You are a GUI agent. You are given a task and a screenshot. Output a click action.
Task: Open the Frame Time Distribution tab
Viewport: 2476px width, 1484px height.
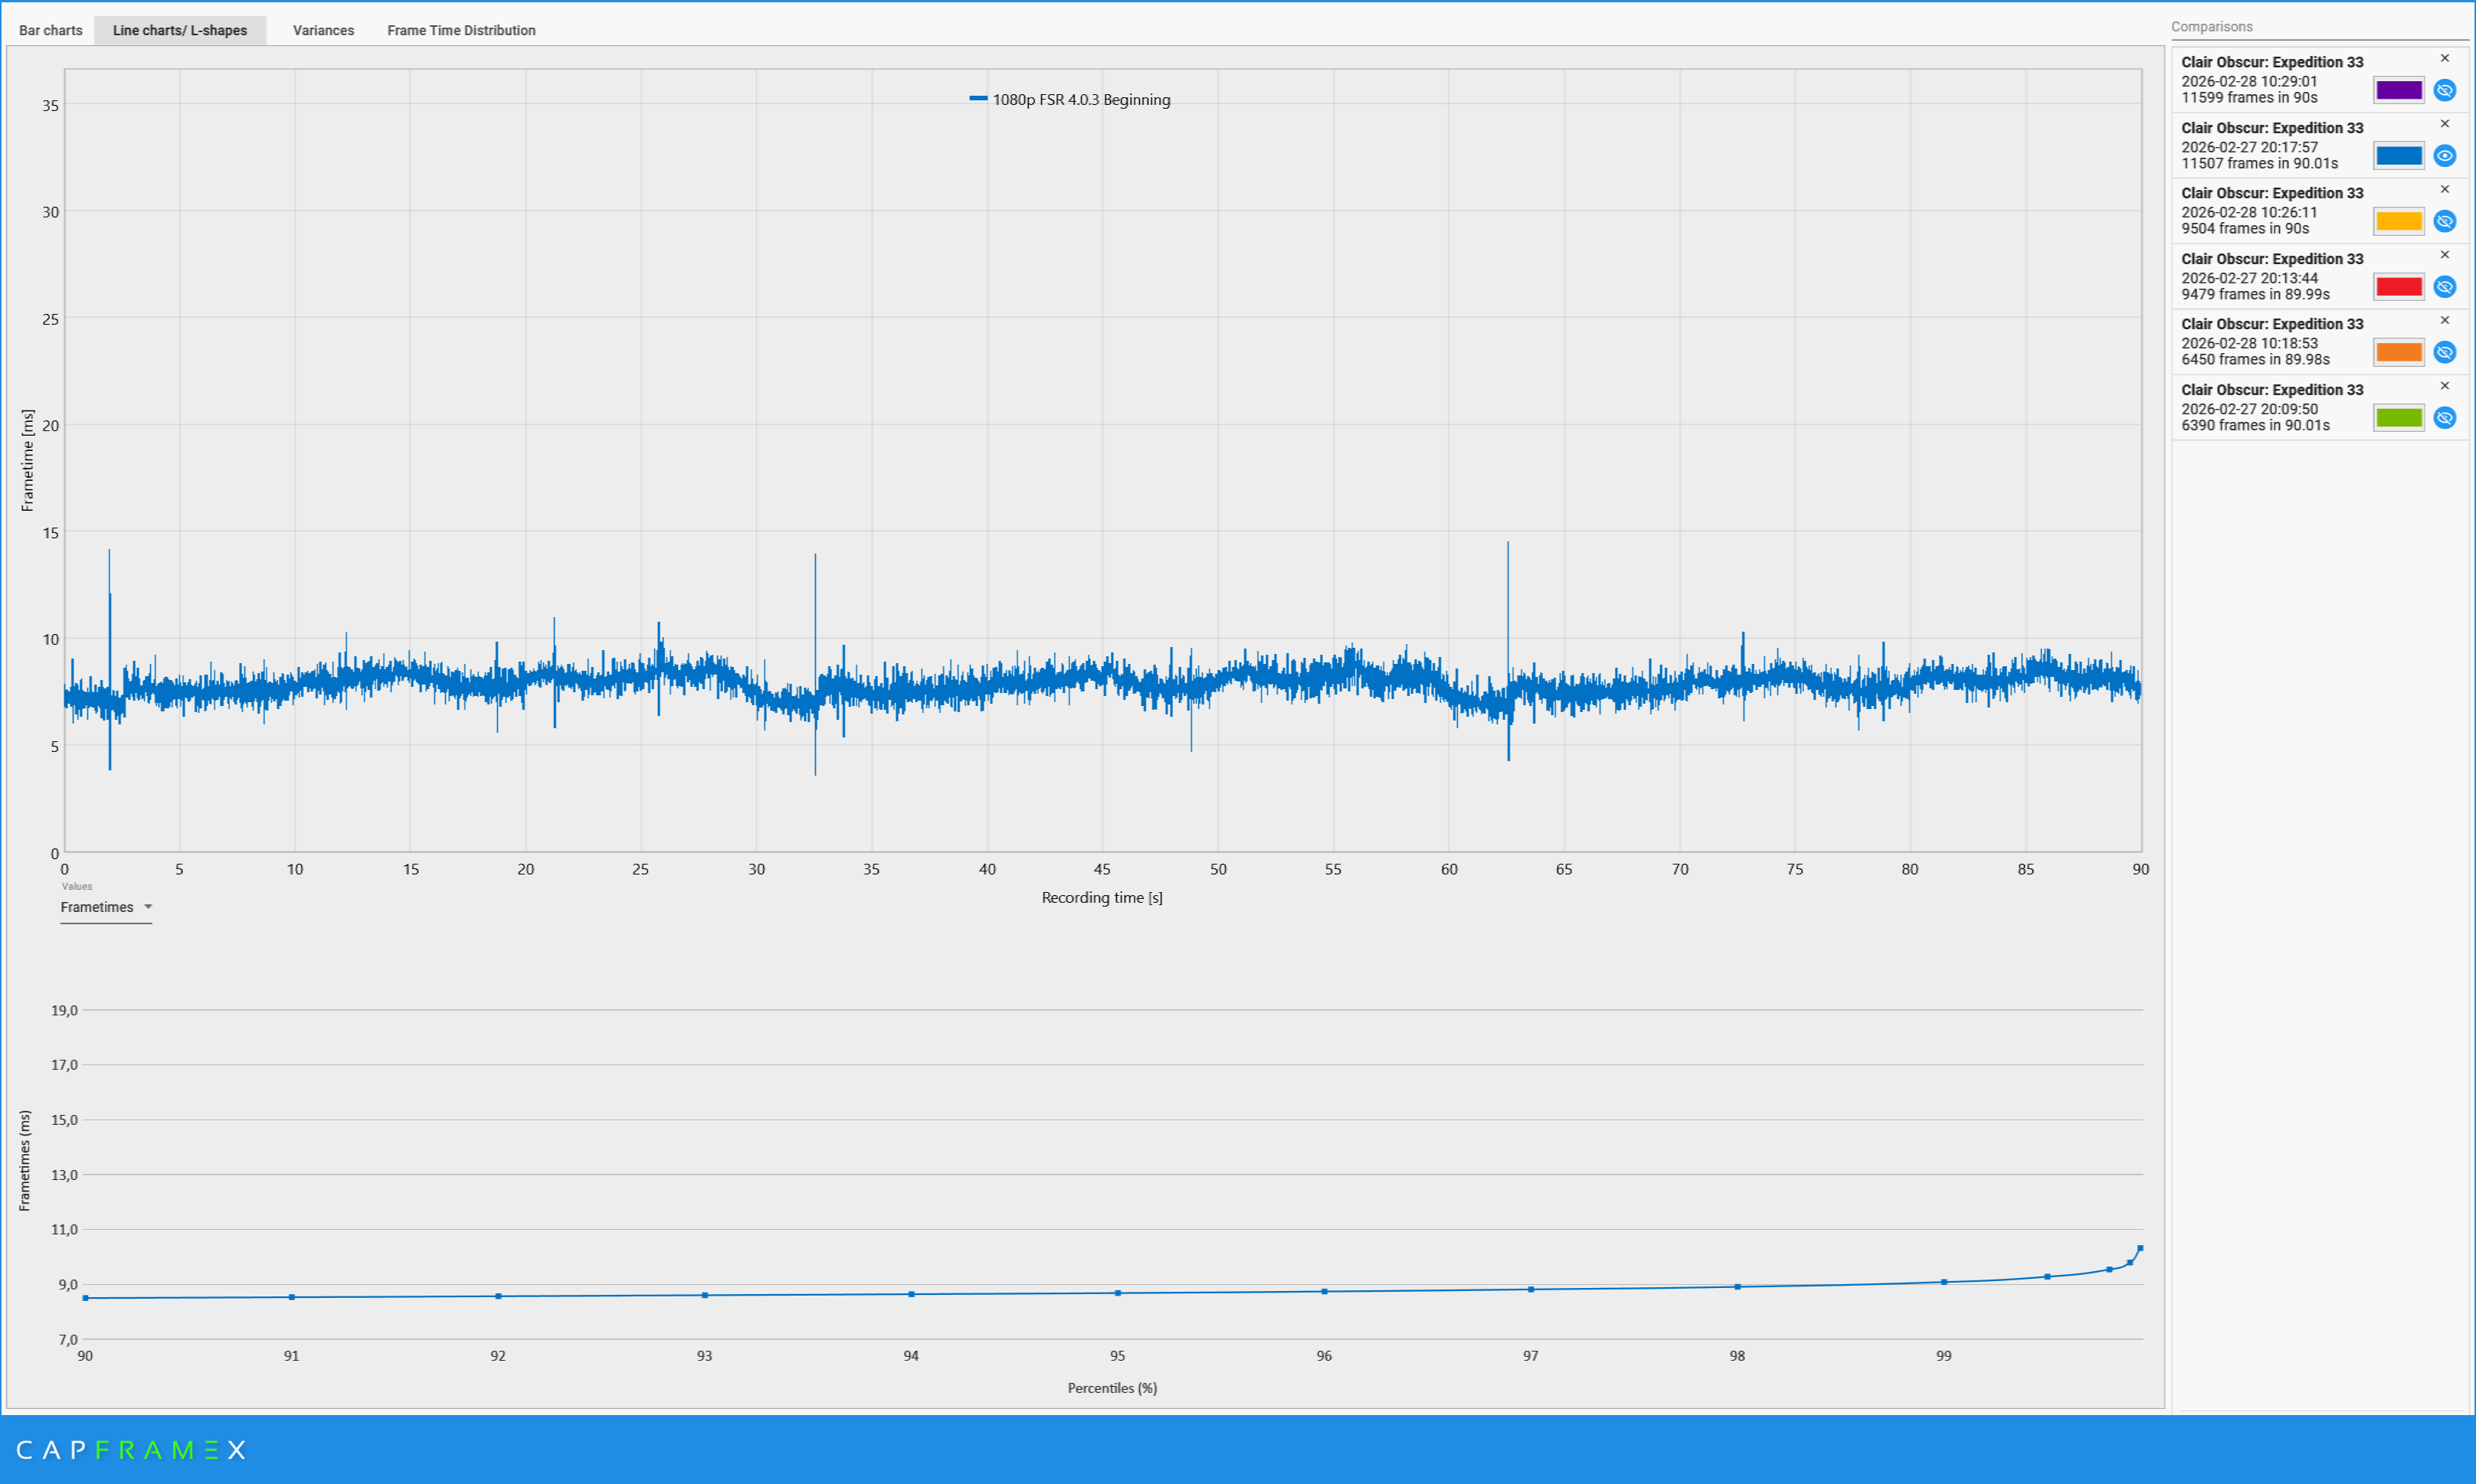[x=461, y=30]
